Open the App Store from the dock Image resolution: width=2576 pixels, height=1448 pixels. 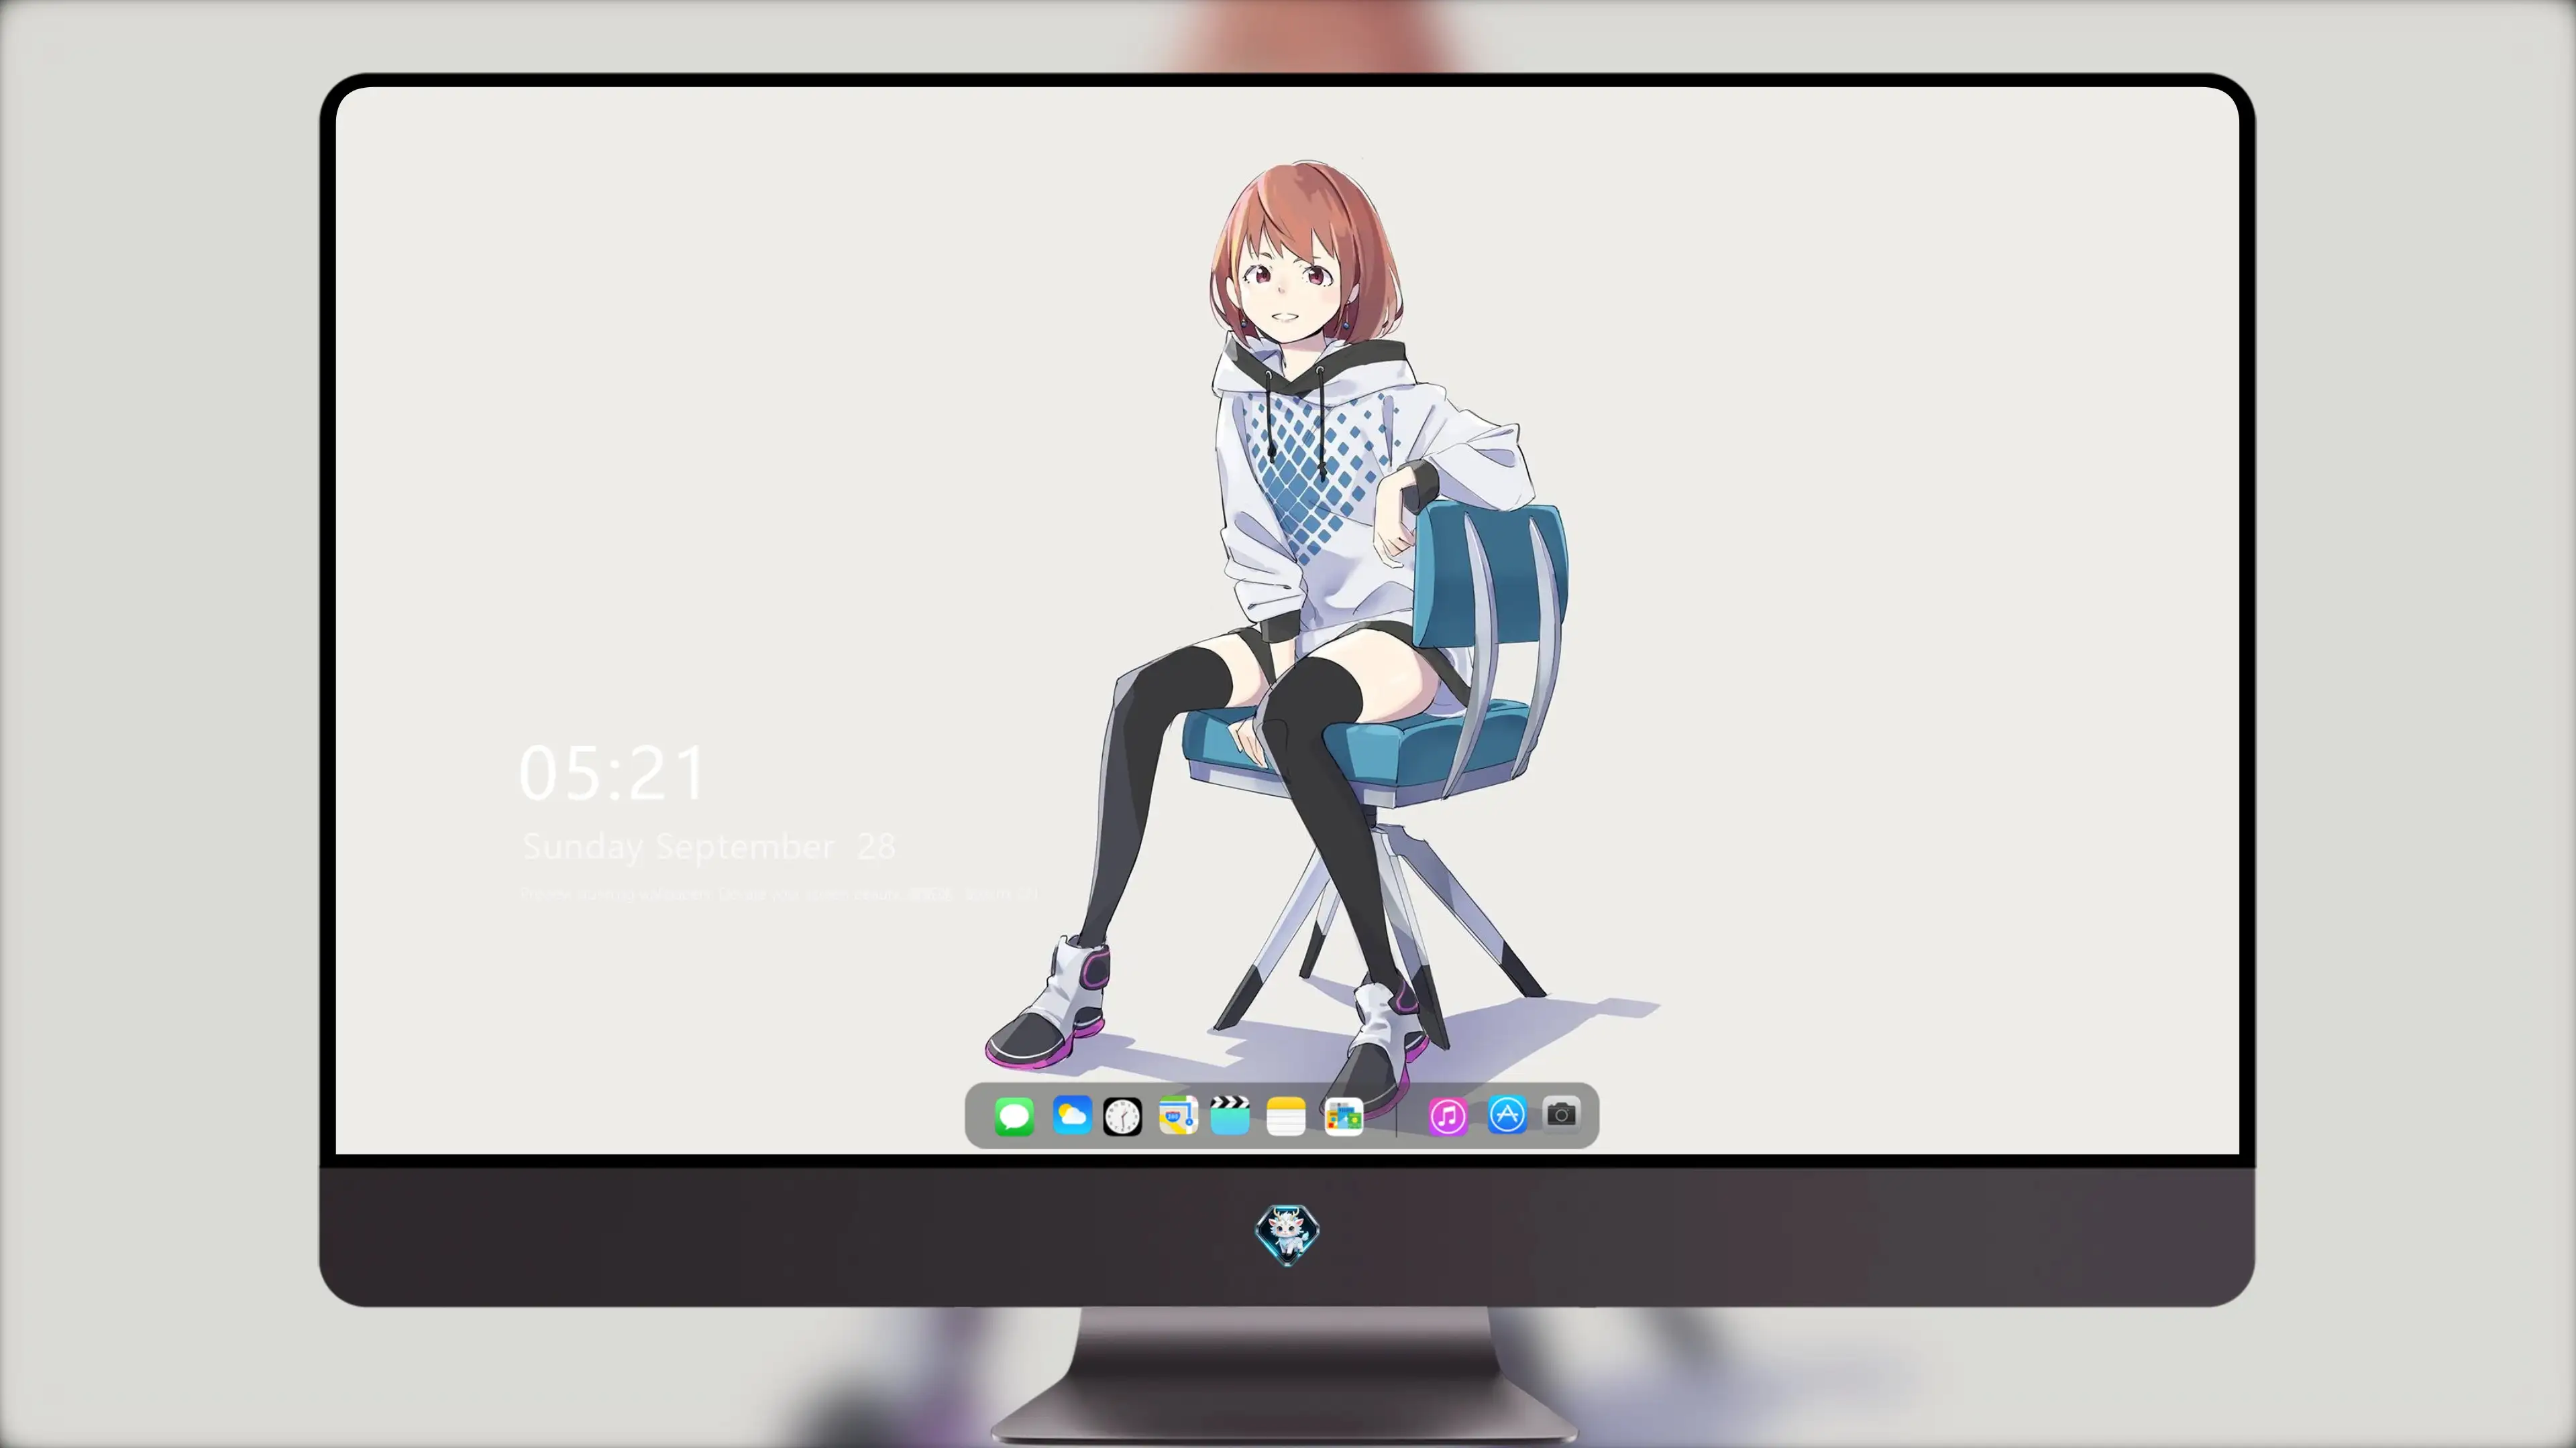coord(1507,1114)
